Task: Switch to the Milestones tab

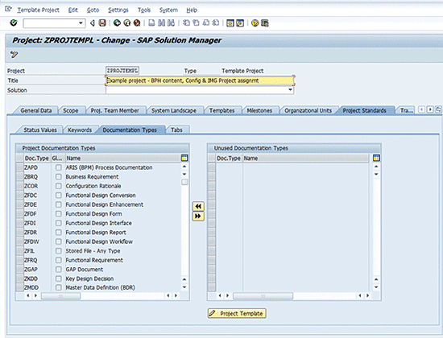Action: click(x=259, y=110)
